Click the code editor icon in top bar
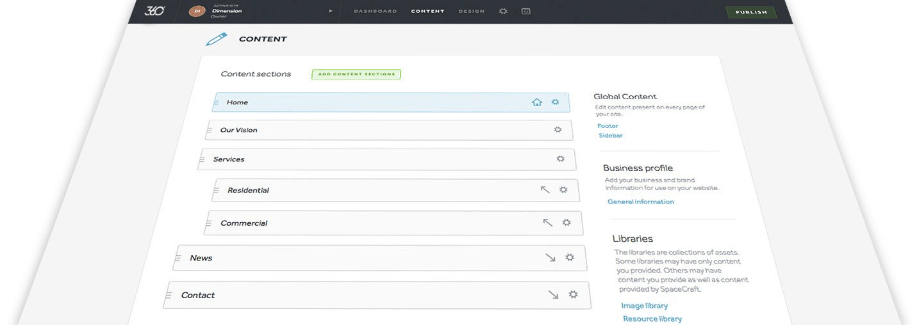 click(x=526, y=11)
